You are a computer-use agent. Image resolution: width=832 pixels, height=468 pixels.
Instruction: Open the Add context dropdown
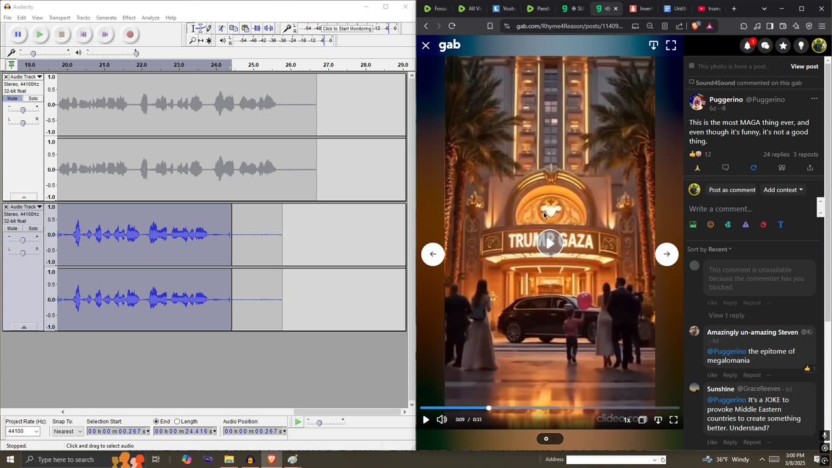[783, 190]
